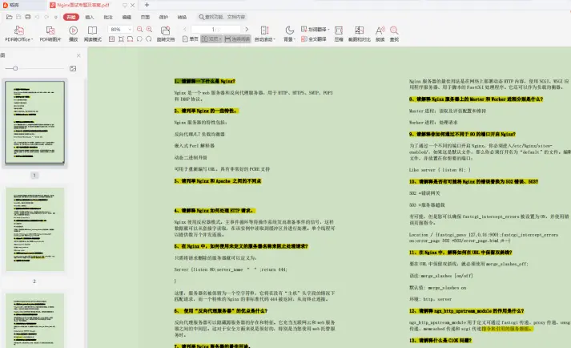Open 截图和对比 screenshot compare tool
571x348 pixels.
click(359, 34)
